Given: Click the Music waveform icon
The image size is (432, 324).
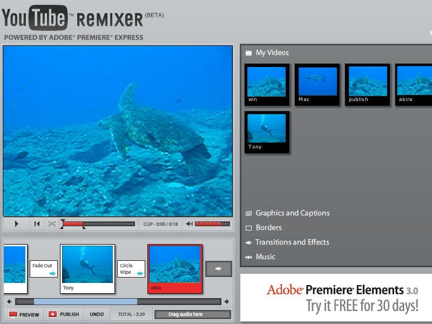Looking at the screenshot, I should [248, 257].
